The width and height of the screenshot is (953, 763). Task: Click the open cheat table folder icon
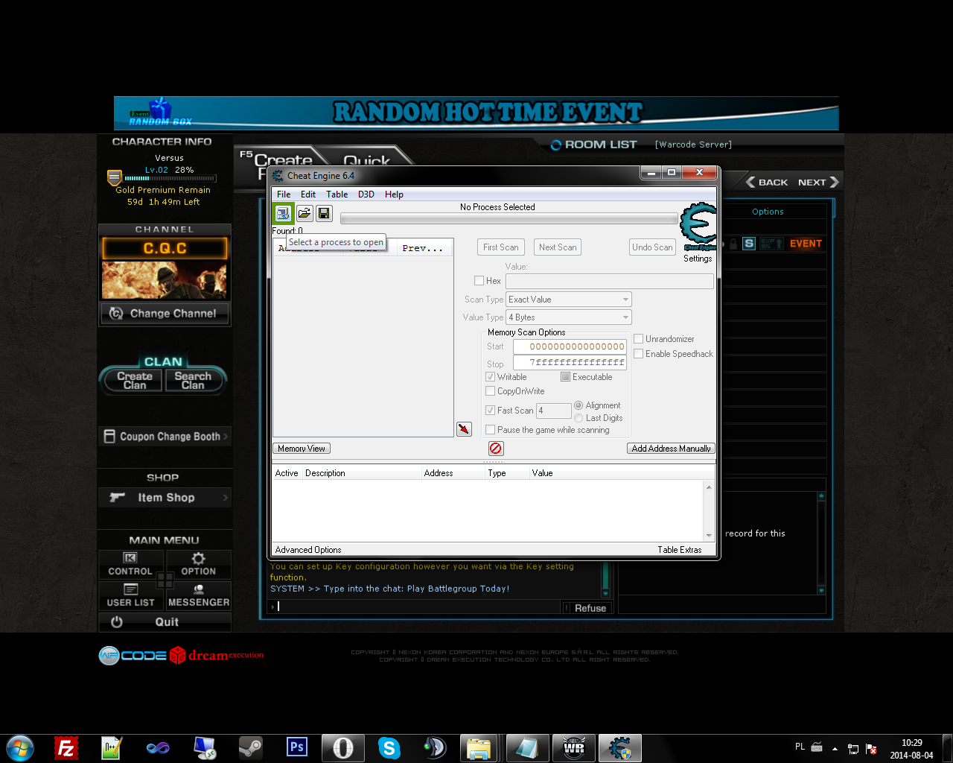pyautogui.click(x=305, y=214)
